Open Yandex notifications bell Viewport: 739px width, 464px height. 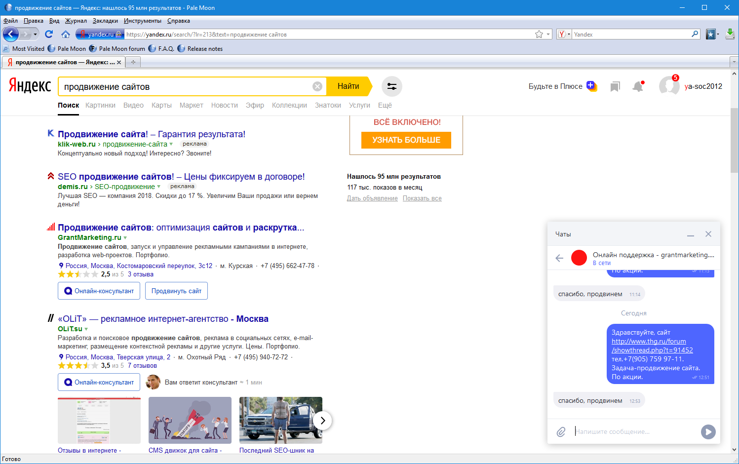click(x=638, y=86)
